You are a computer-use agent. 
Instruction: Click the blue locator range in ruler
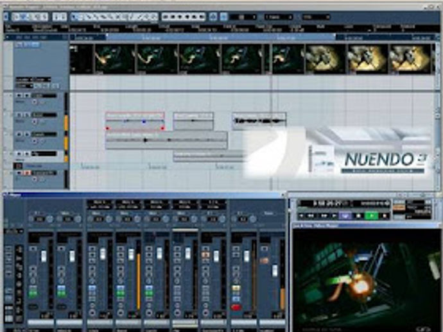[221, 37]
